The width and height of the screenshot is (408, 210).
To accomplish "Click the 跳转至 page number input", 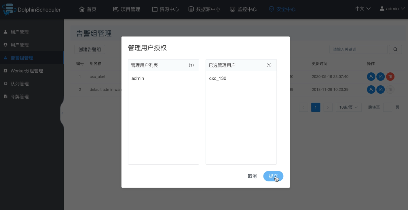I will (388, 107).
